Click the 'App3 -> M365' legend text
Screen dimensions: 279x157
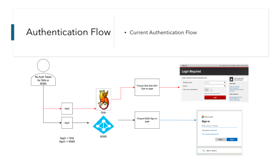(67, 141)
